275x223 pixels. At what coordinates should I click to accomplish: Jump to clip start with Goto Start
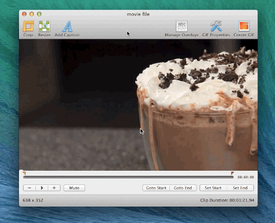tap(156, 188)
